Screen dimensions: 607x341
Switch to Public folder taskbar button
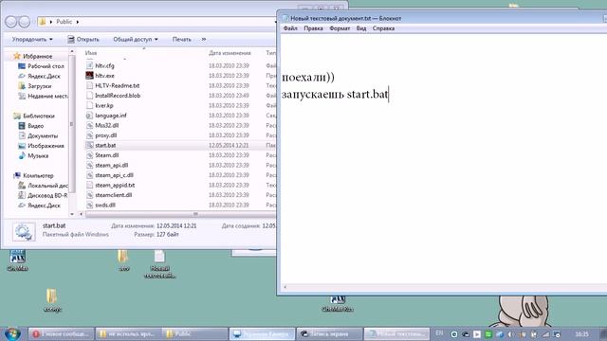(x=194, y=333)
